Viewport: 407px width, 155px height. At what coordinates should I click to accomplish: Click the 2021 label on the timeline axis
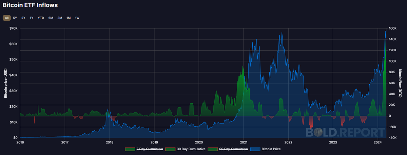(244, 143)
